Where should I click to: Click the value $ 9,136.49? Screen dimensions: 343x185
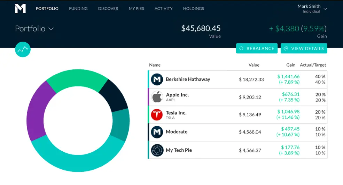tap(250, 115)
